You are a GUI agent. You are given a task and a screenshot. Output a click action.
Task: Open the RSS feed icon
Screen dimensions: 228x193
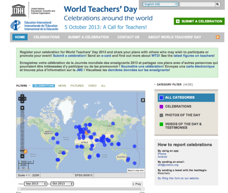(x=218, y=37)
